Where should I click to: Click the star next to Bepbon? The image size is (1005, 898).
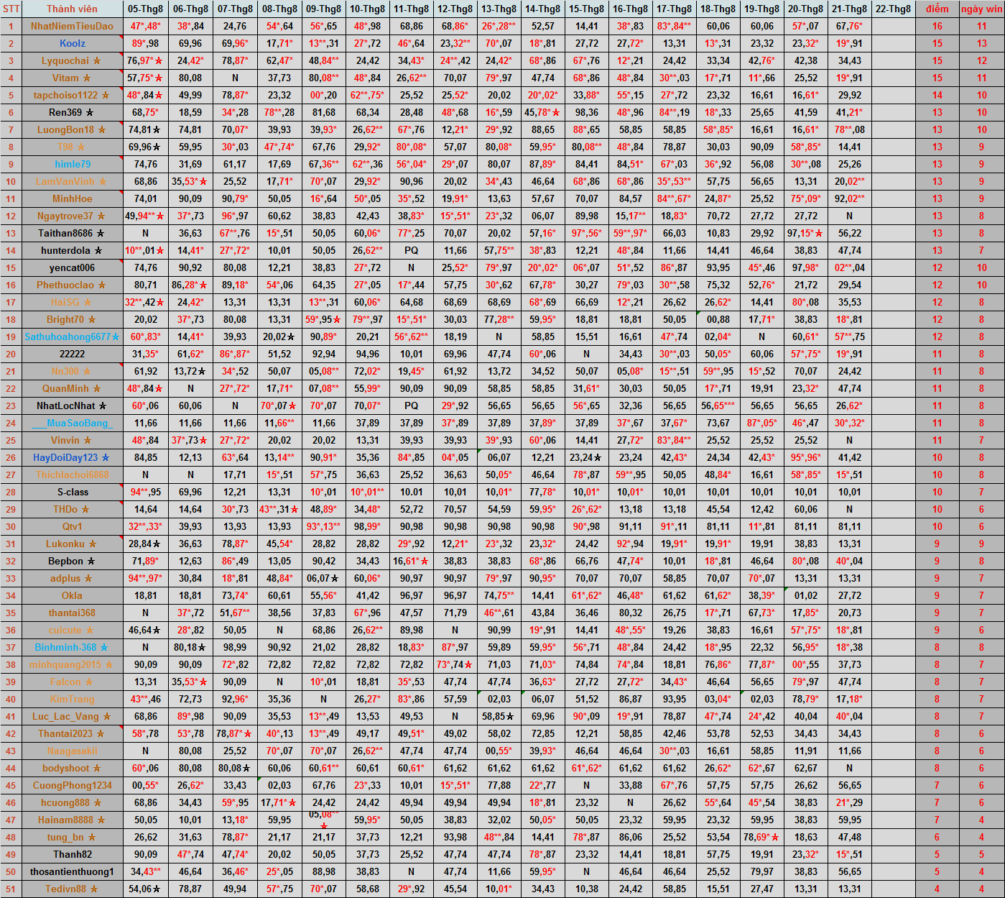(91, 562)
